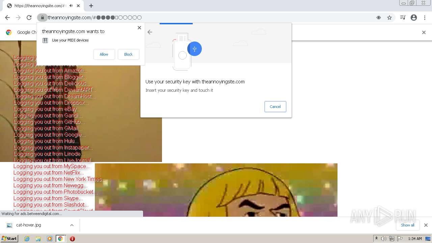Go forward with the browser forward arrow
The width and height of the screenshot is (432, 243).
tap(18, 18)
